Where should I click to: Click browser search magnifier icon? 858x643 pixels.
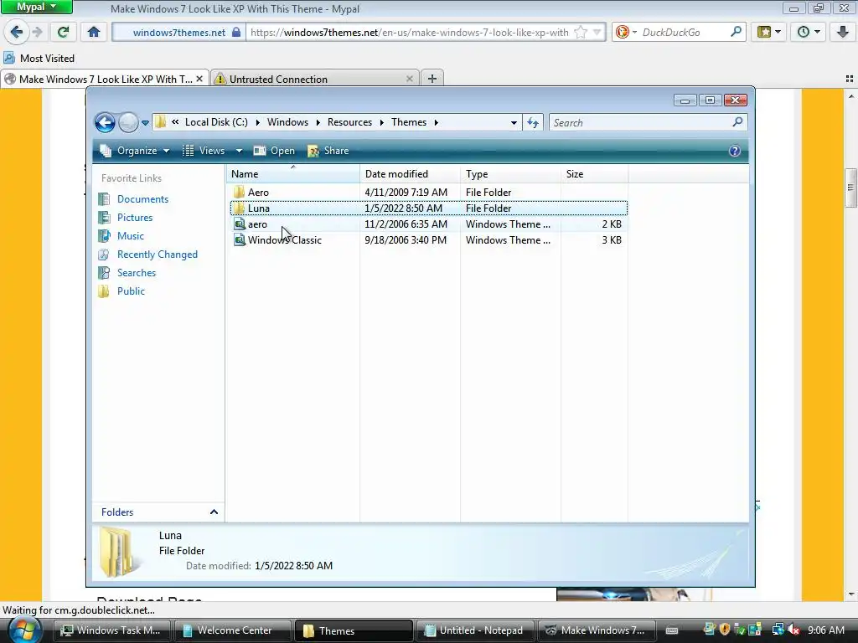736,32
